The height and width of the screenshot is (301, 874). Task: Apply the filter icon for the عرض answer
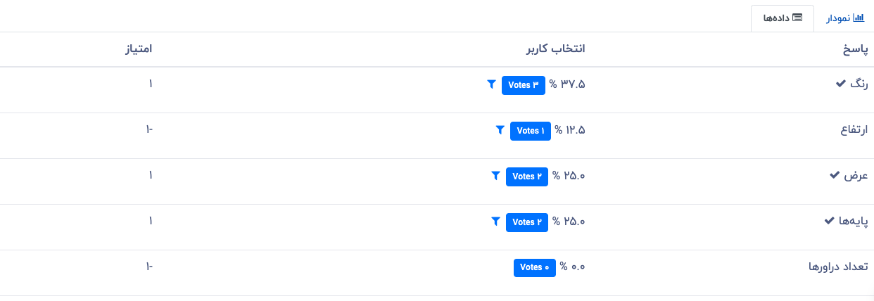click(x=495, y=176)
